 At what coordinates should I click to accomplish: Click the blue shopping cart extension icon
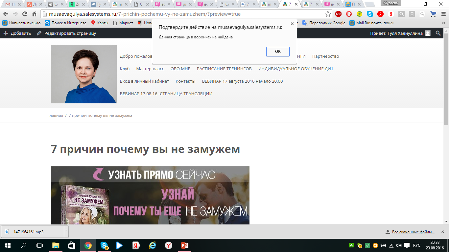[433, 14]
